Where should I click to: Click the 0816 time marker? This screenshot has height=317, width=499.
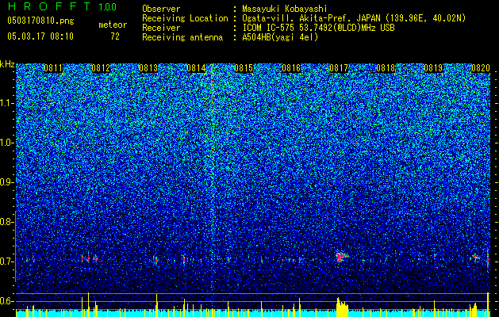[x=291, y=68]
